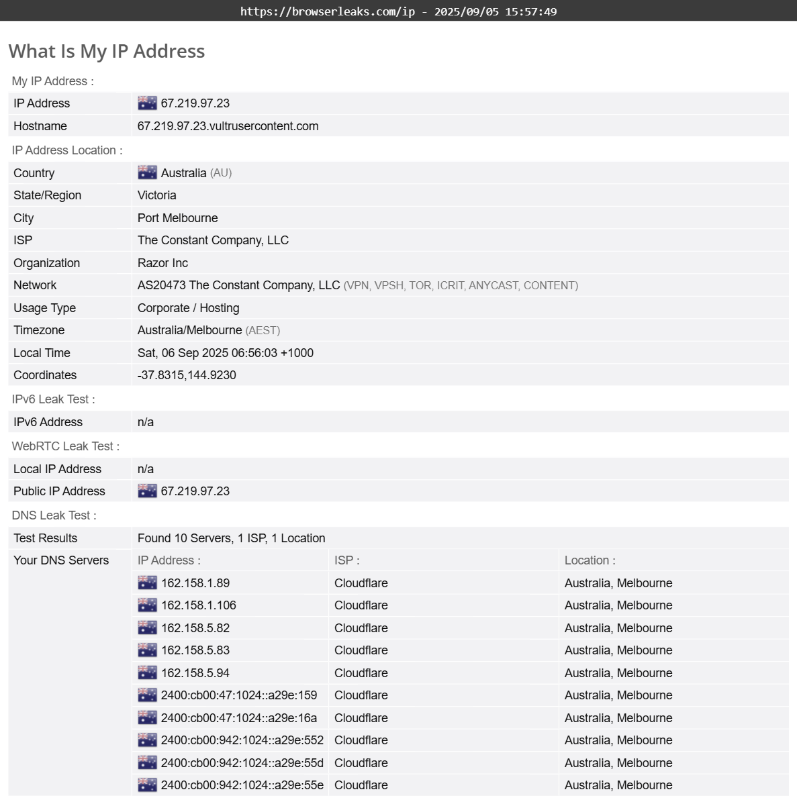Click the What Is My IP Address heading

click(107, 51)
